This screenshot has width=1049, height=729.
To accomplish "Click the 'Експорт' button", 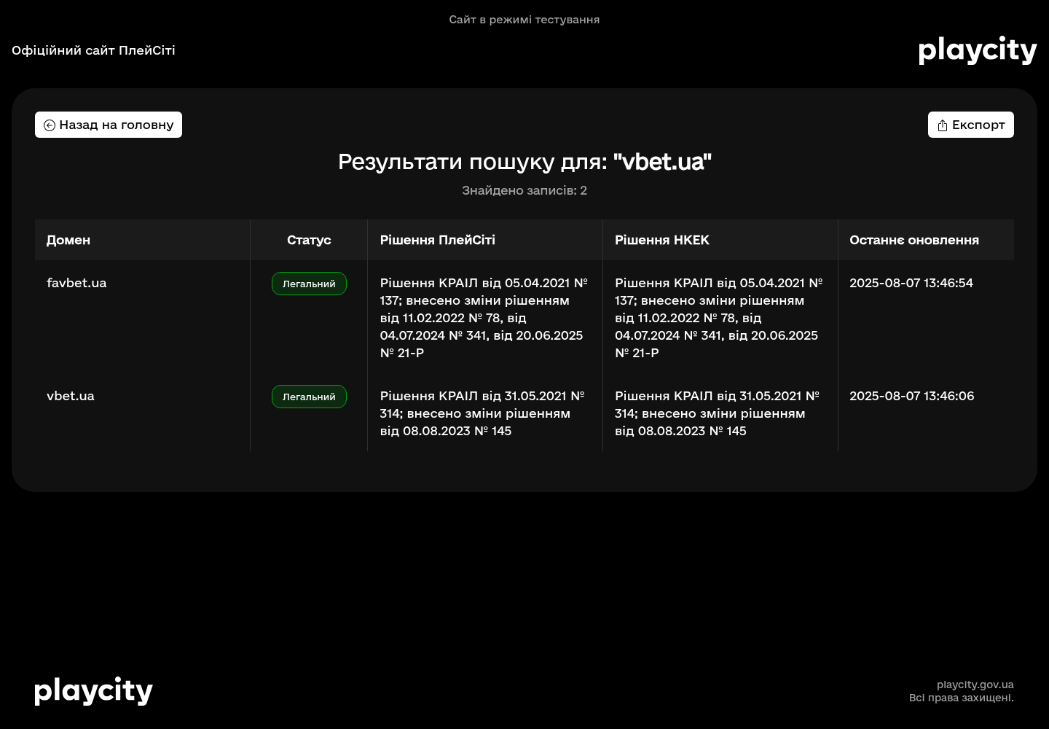I will tap(971, 125).
